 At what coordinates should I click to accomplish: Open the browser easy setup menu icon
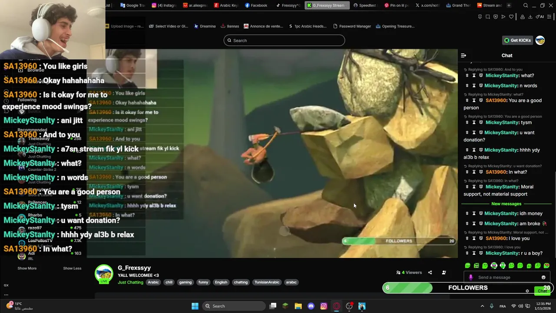(x=549, y=17)
